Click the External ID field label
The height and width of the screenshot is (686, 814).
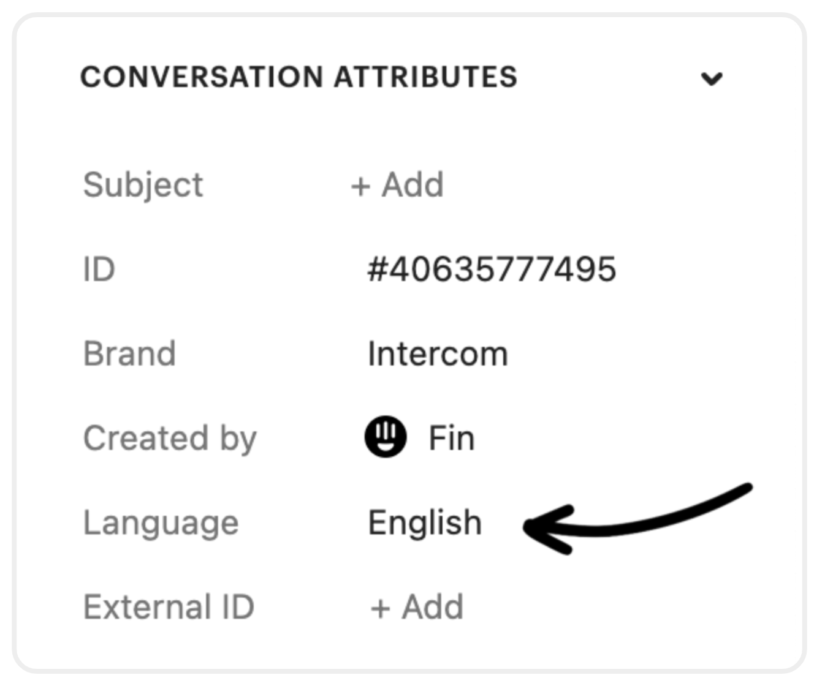point(169,607)
